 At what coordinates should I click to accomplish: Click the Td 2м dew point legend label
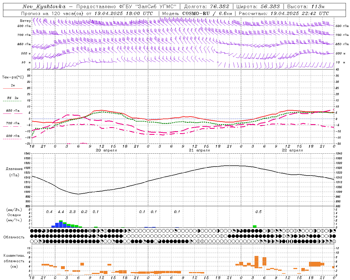pos(13,98)
